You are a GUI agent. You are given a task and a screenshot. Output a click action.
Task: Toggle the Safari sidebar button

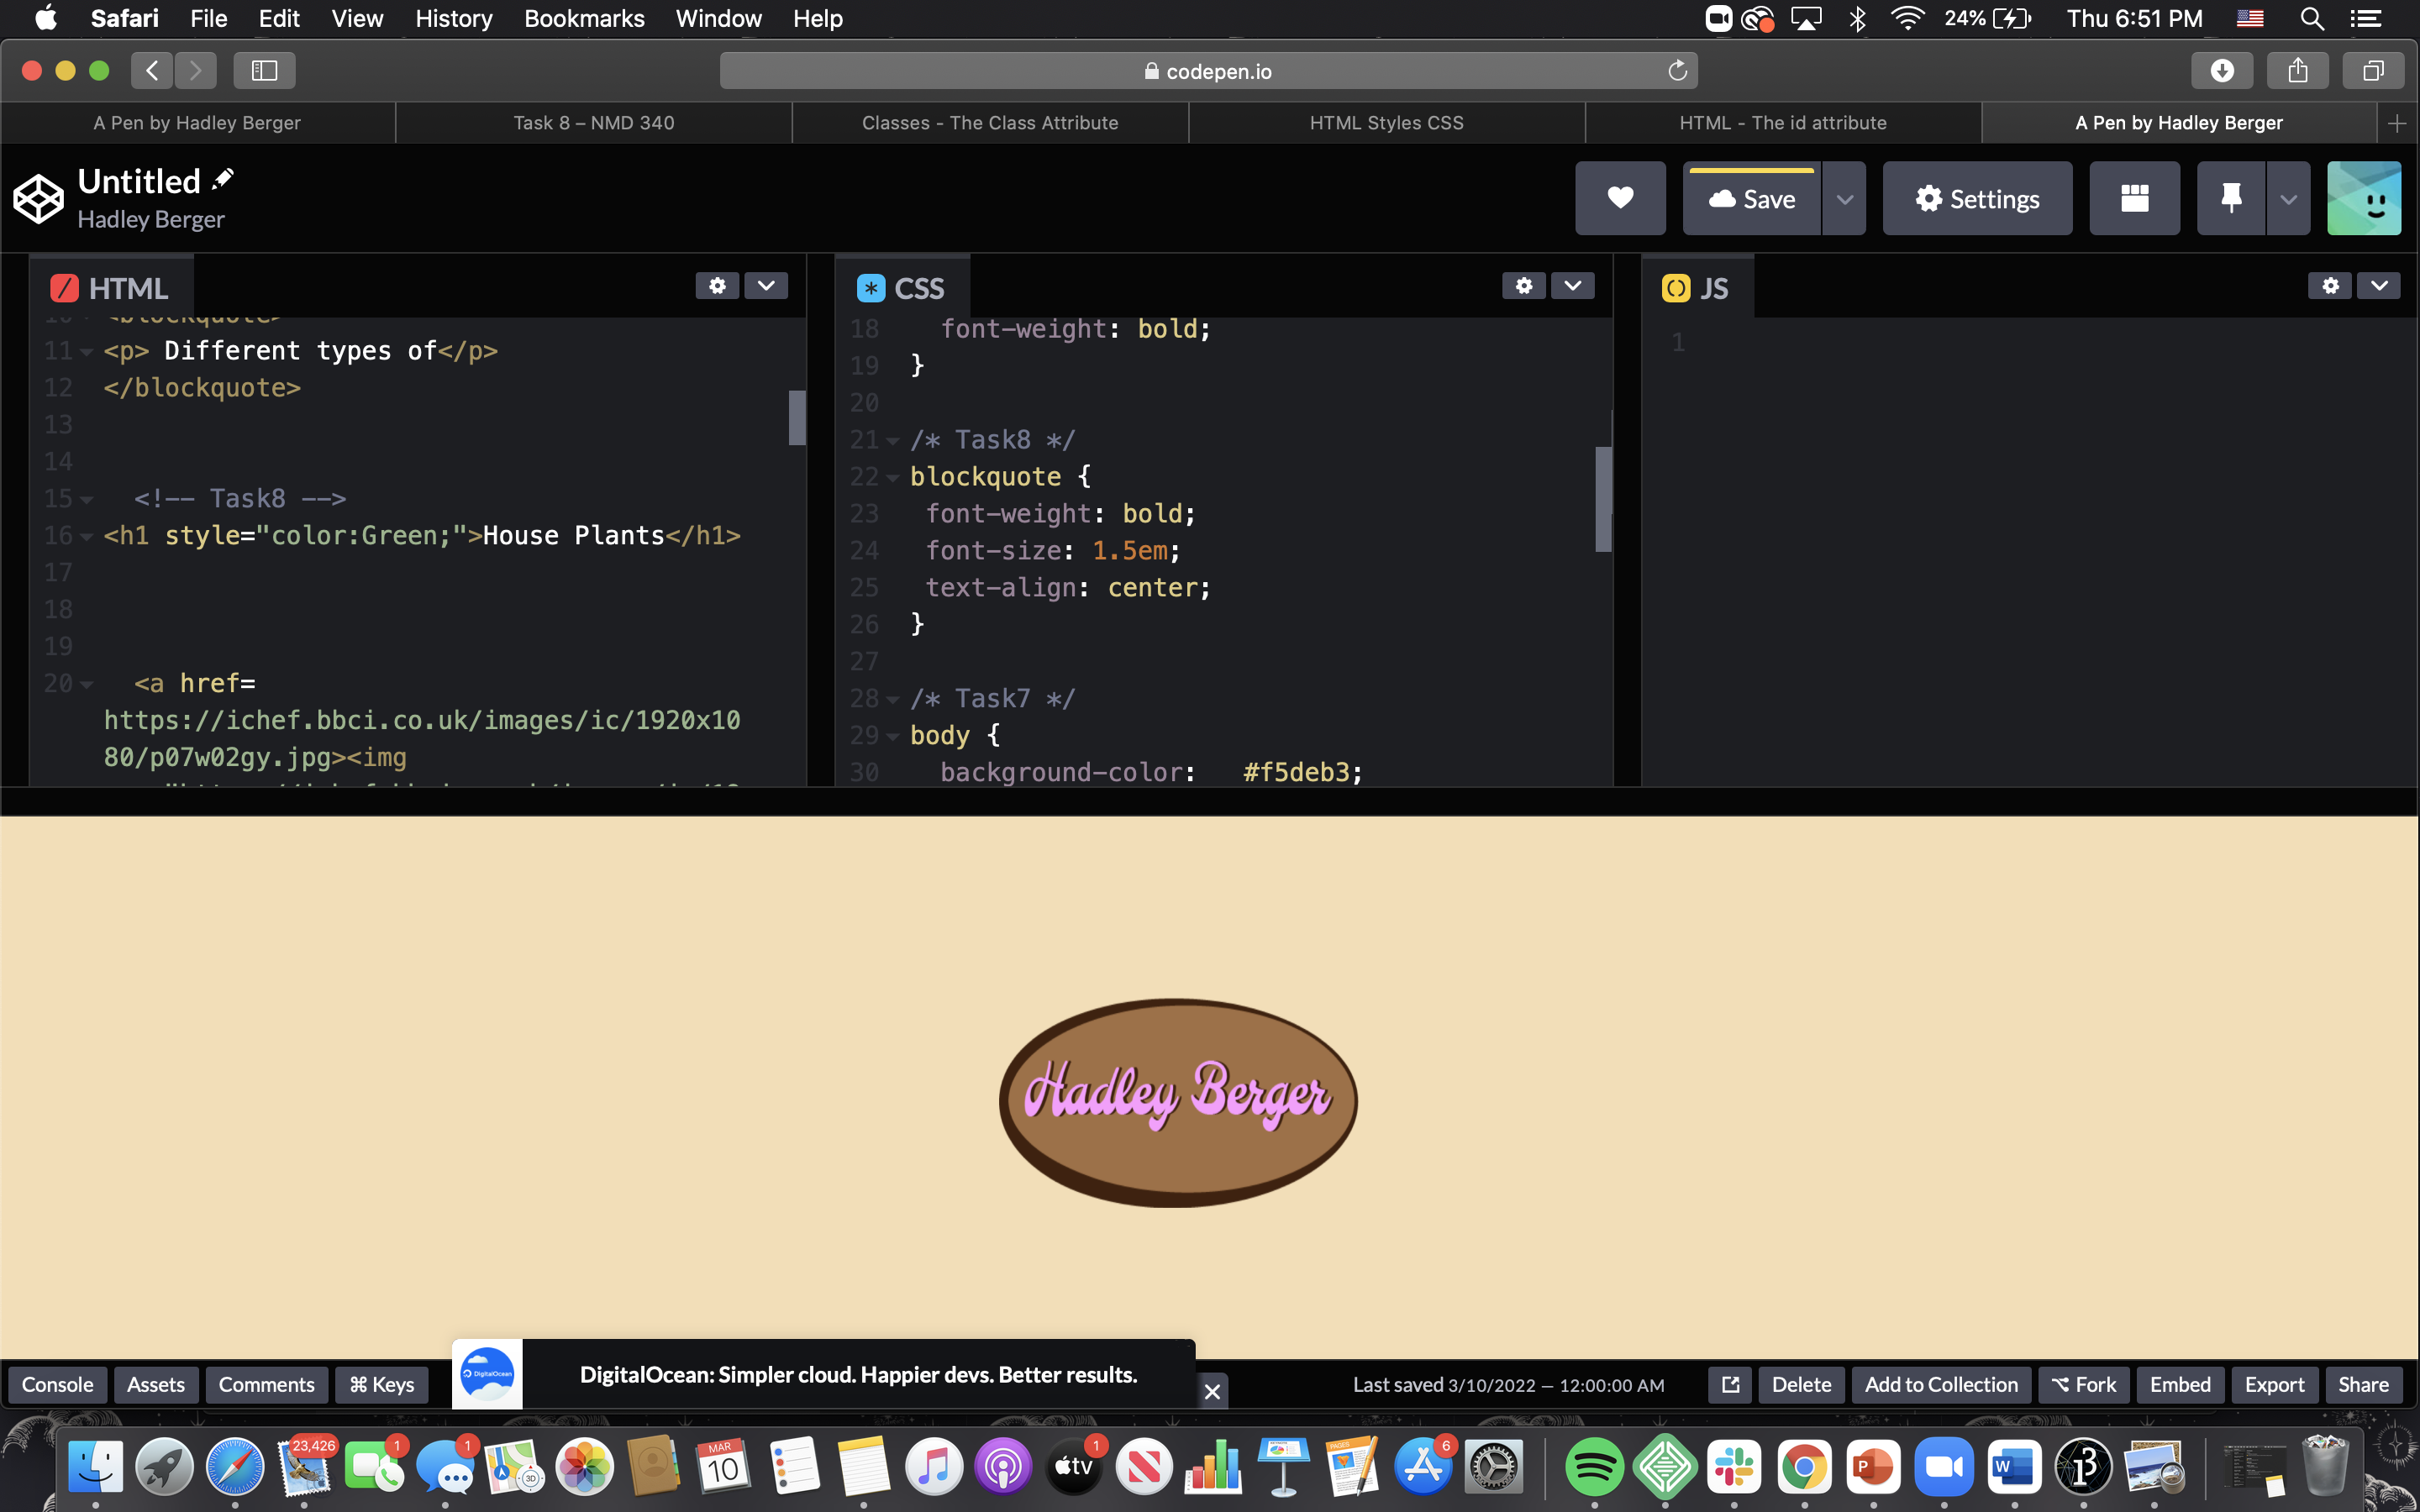[x=264, y=70]
